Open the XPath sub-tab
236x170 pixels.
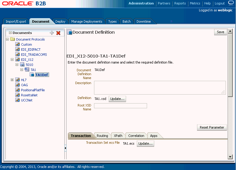pos(118,136)
